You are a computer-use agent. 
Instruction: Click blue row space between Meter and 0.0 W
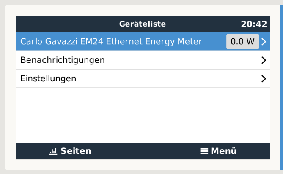click(x=214, y=42)
